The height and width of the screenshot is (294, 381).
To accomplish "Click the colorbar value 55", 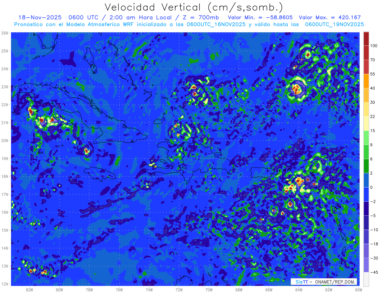I will pyautogui.click(x=373, y=74).
